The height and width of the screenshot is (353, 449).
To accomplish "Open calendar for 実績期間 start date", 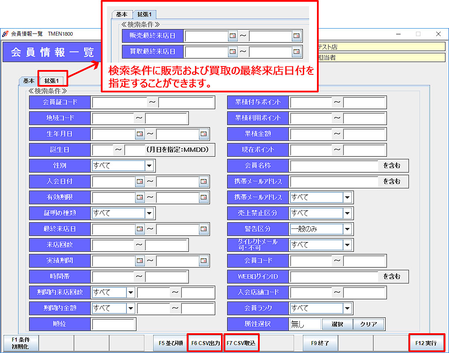I will tap(140, 261).
